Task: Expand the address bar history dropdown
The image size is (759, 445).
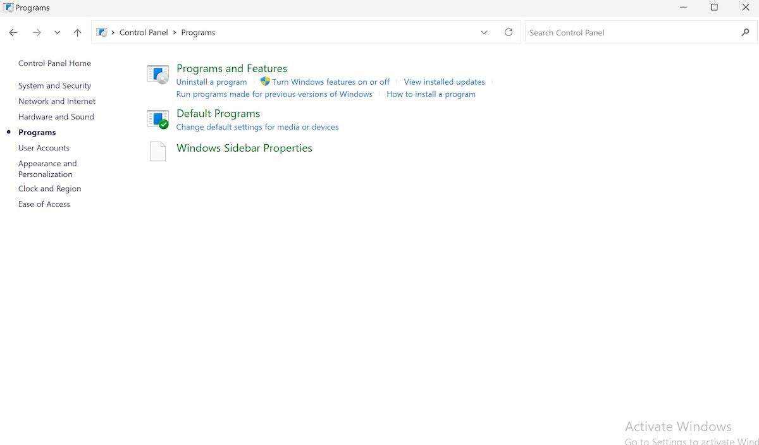Action: coord(484,32)
